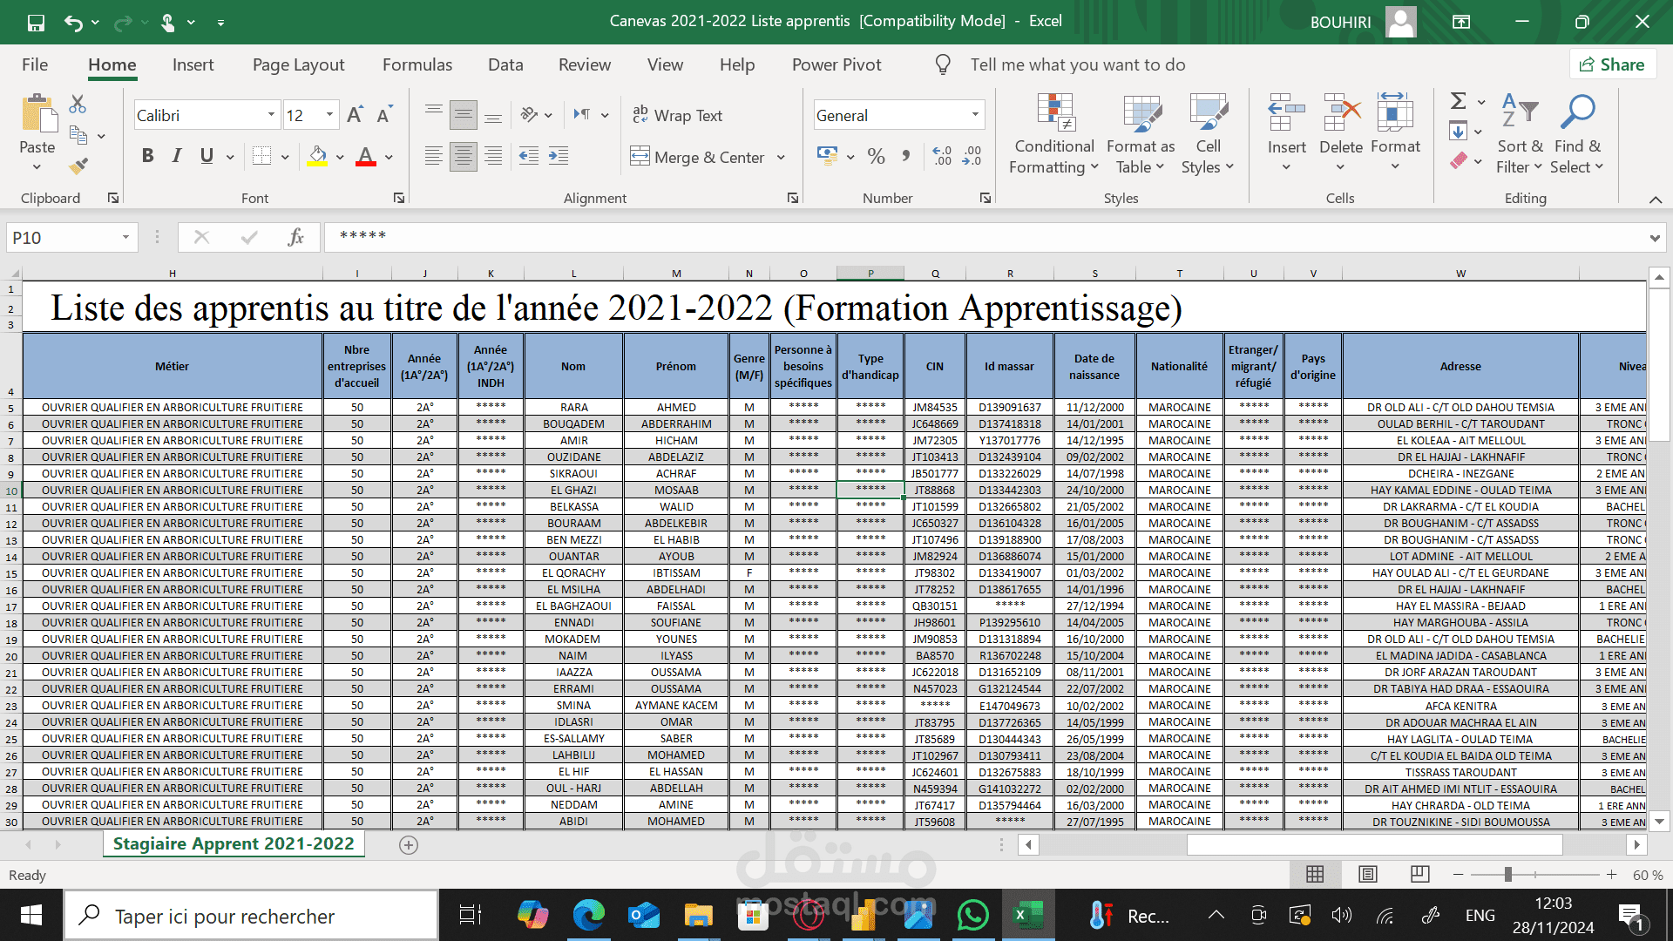
Task: Increase font size with larger A icon
Action: coord(355,115)
